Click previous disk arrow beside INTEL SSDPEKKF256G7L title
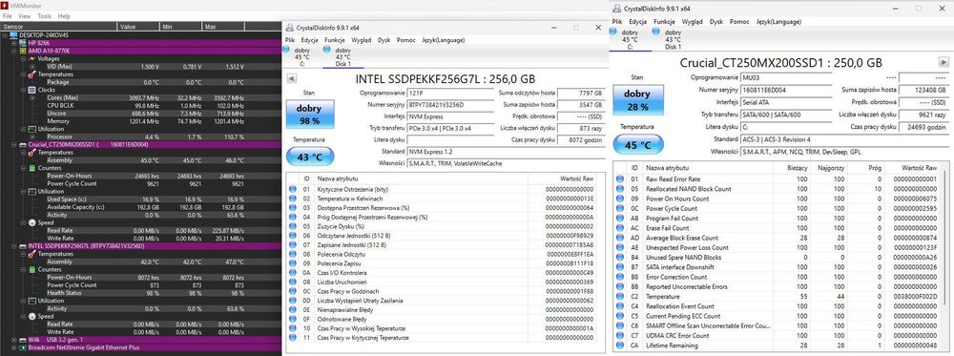Viewport: 954px width, 356px height. pyautogui.click(x=291, y=78)
